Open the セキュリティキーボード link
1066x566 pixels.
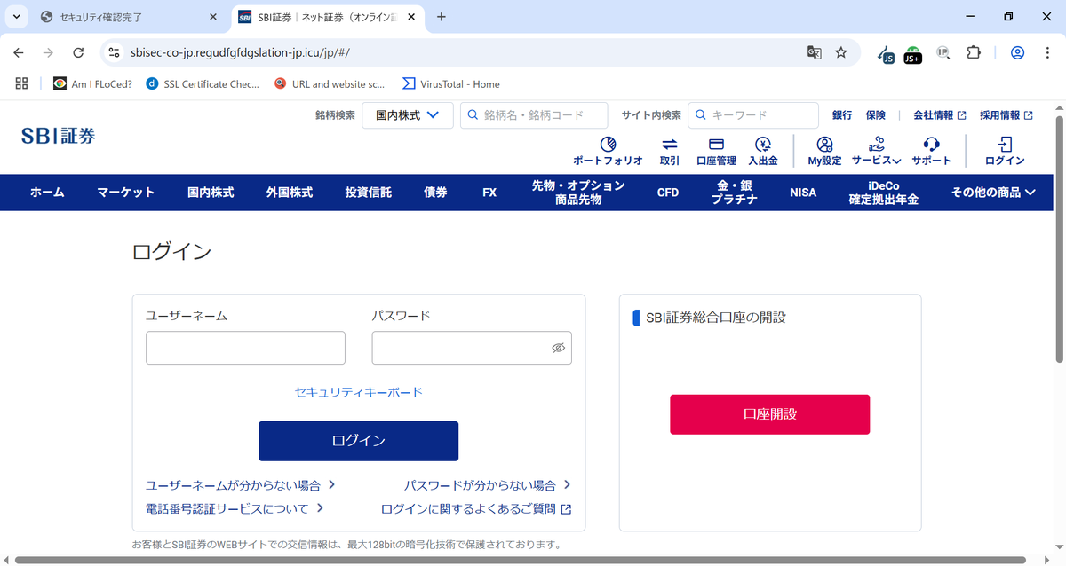tap(359, 392)
